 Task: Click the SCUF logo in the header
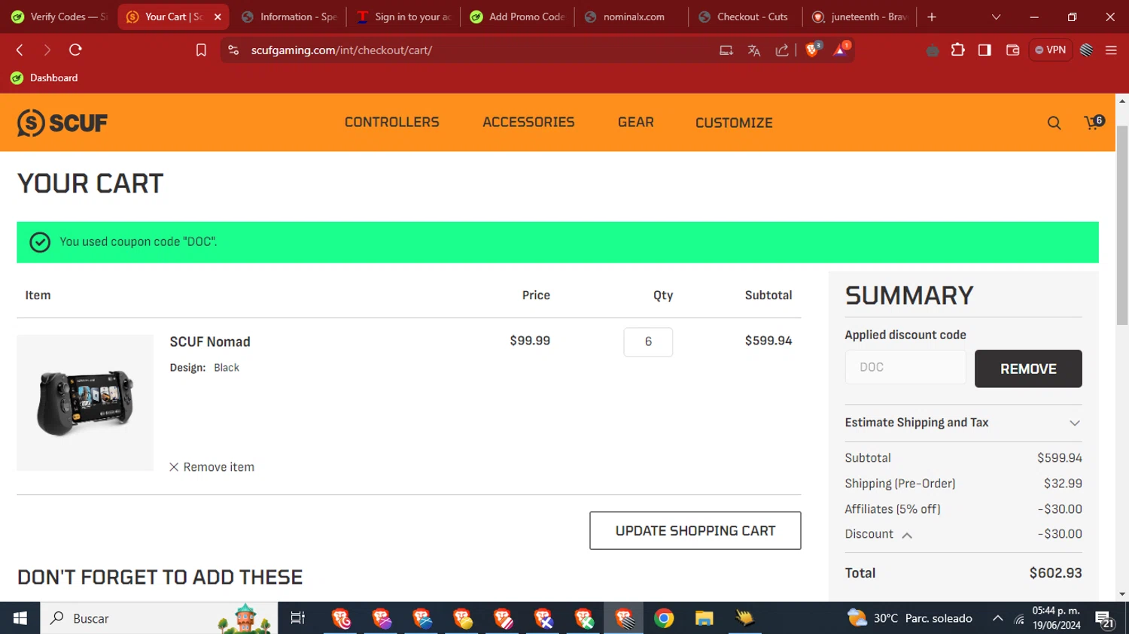pyautogui.click(x=62, y=123)
